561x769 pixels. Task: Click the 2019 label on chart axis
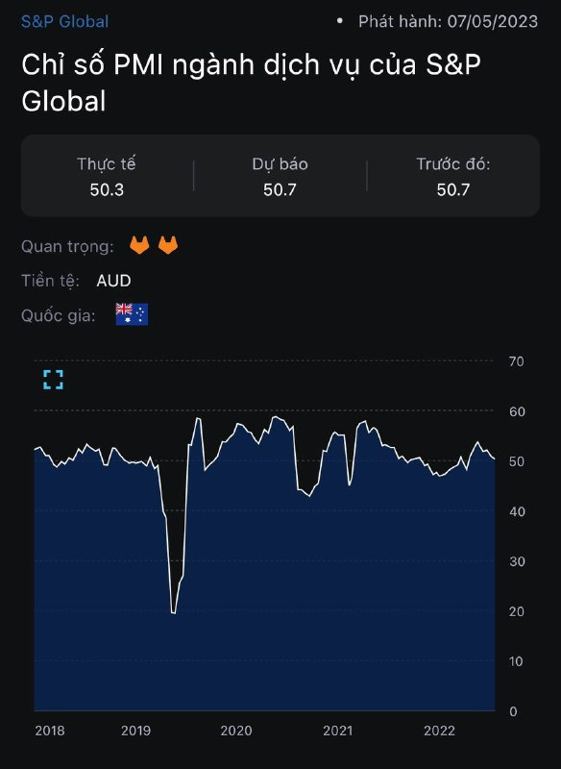click(135, 731)
